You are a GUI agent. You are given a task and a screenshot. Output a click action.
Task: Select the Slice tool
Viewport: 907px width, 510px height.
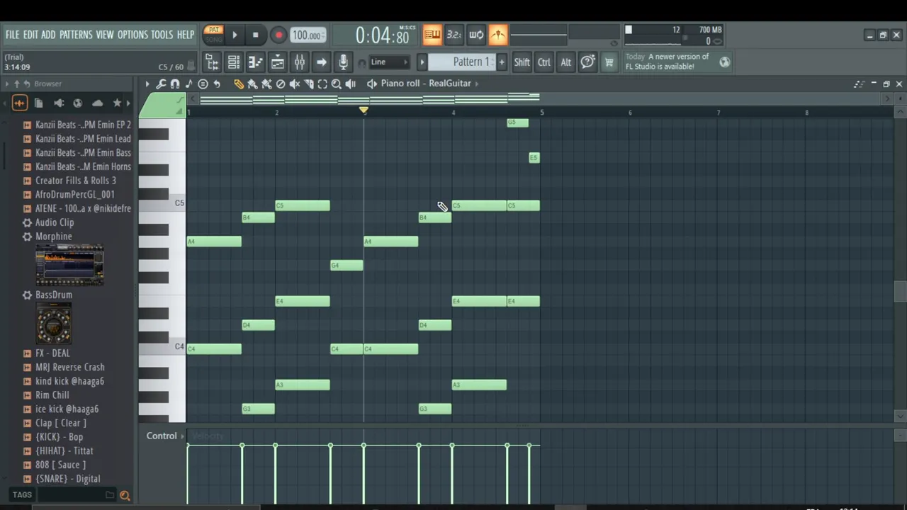pos(309,84)
